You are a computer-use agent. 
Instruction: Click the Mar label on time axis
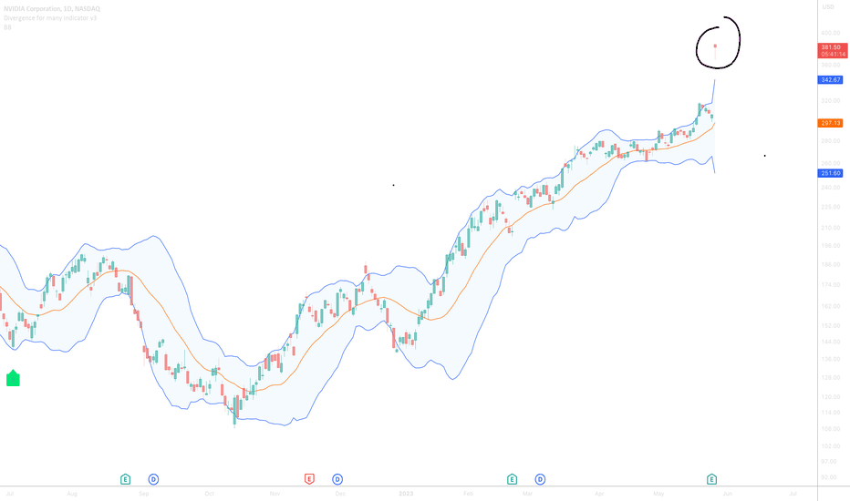tap(527, 494)
